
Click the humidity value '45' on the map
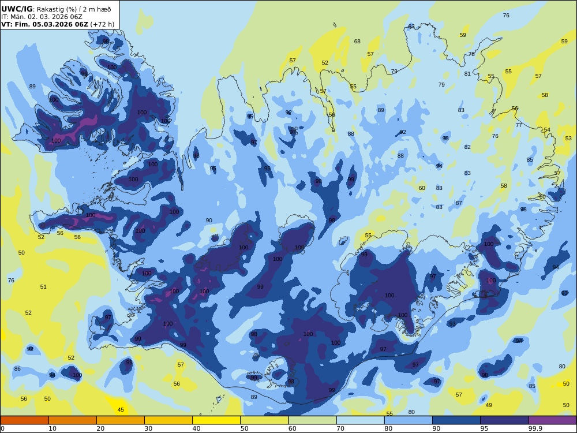click(x=121, y=409)
